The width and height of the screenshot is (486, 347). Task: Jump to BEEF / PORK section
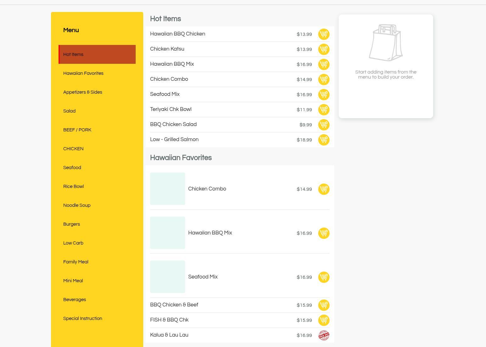[77, 130]
